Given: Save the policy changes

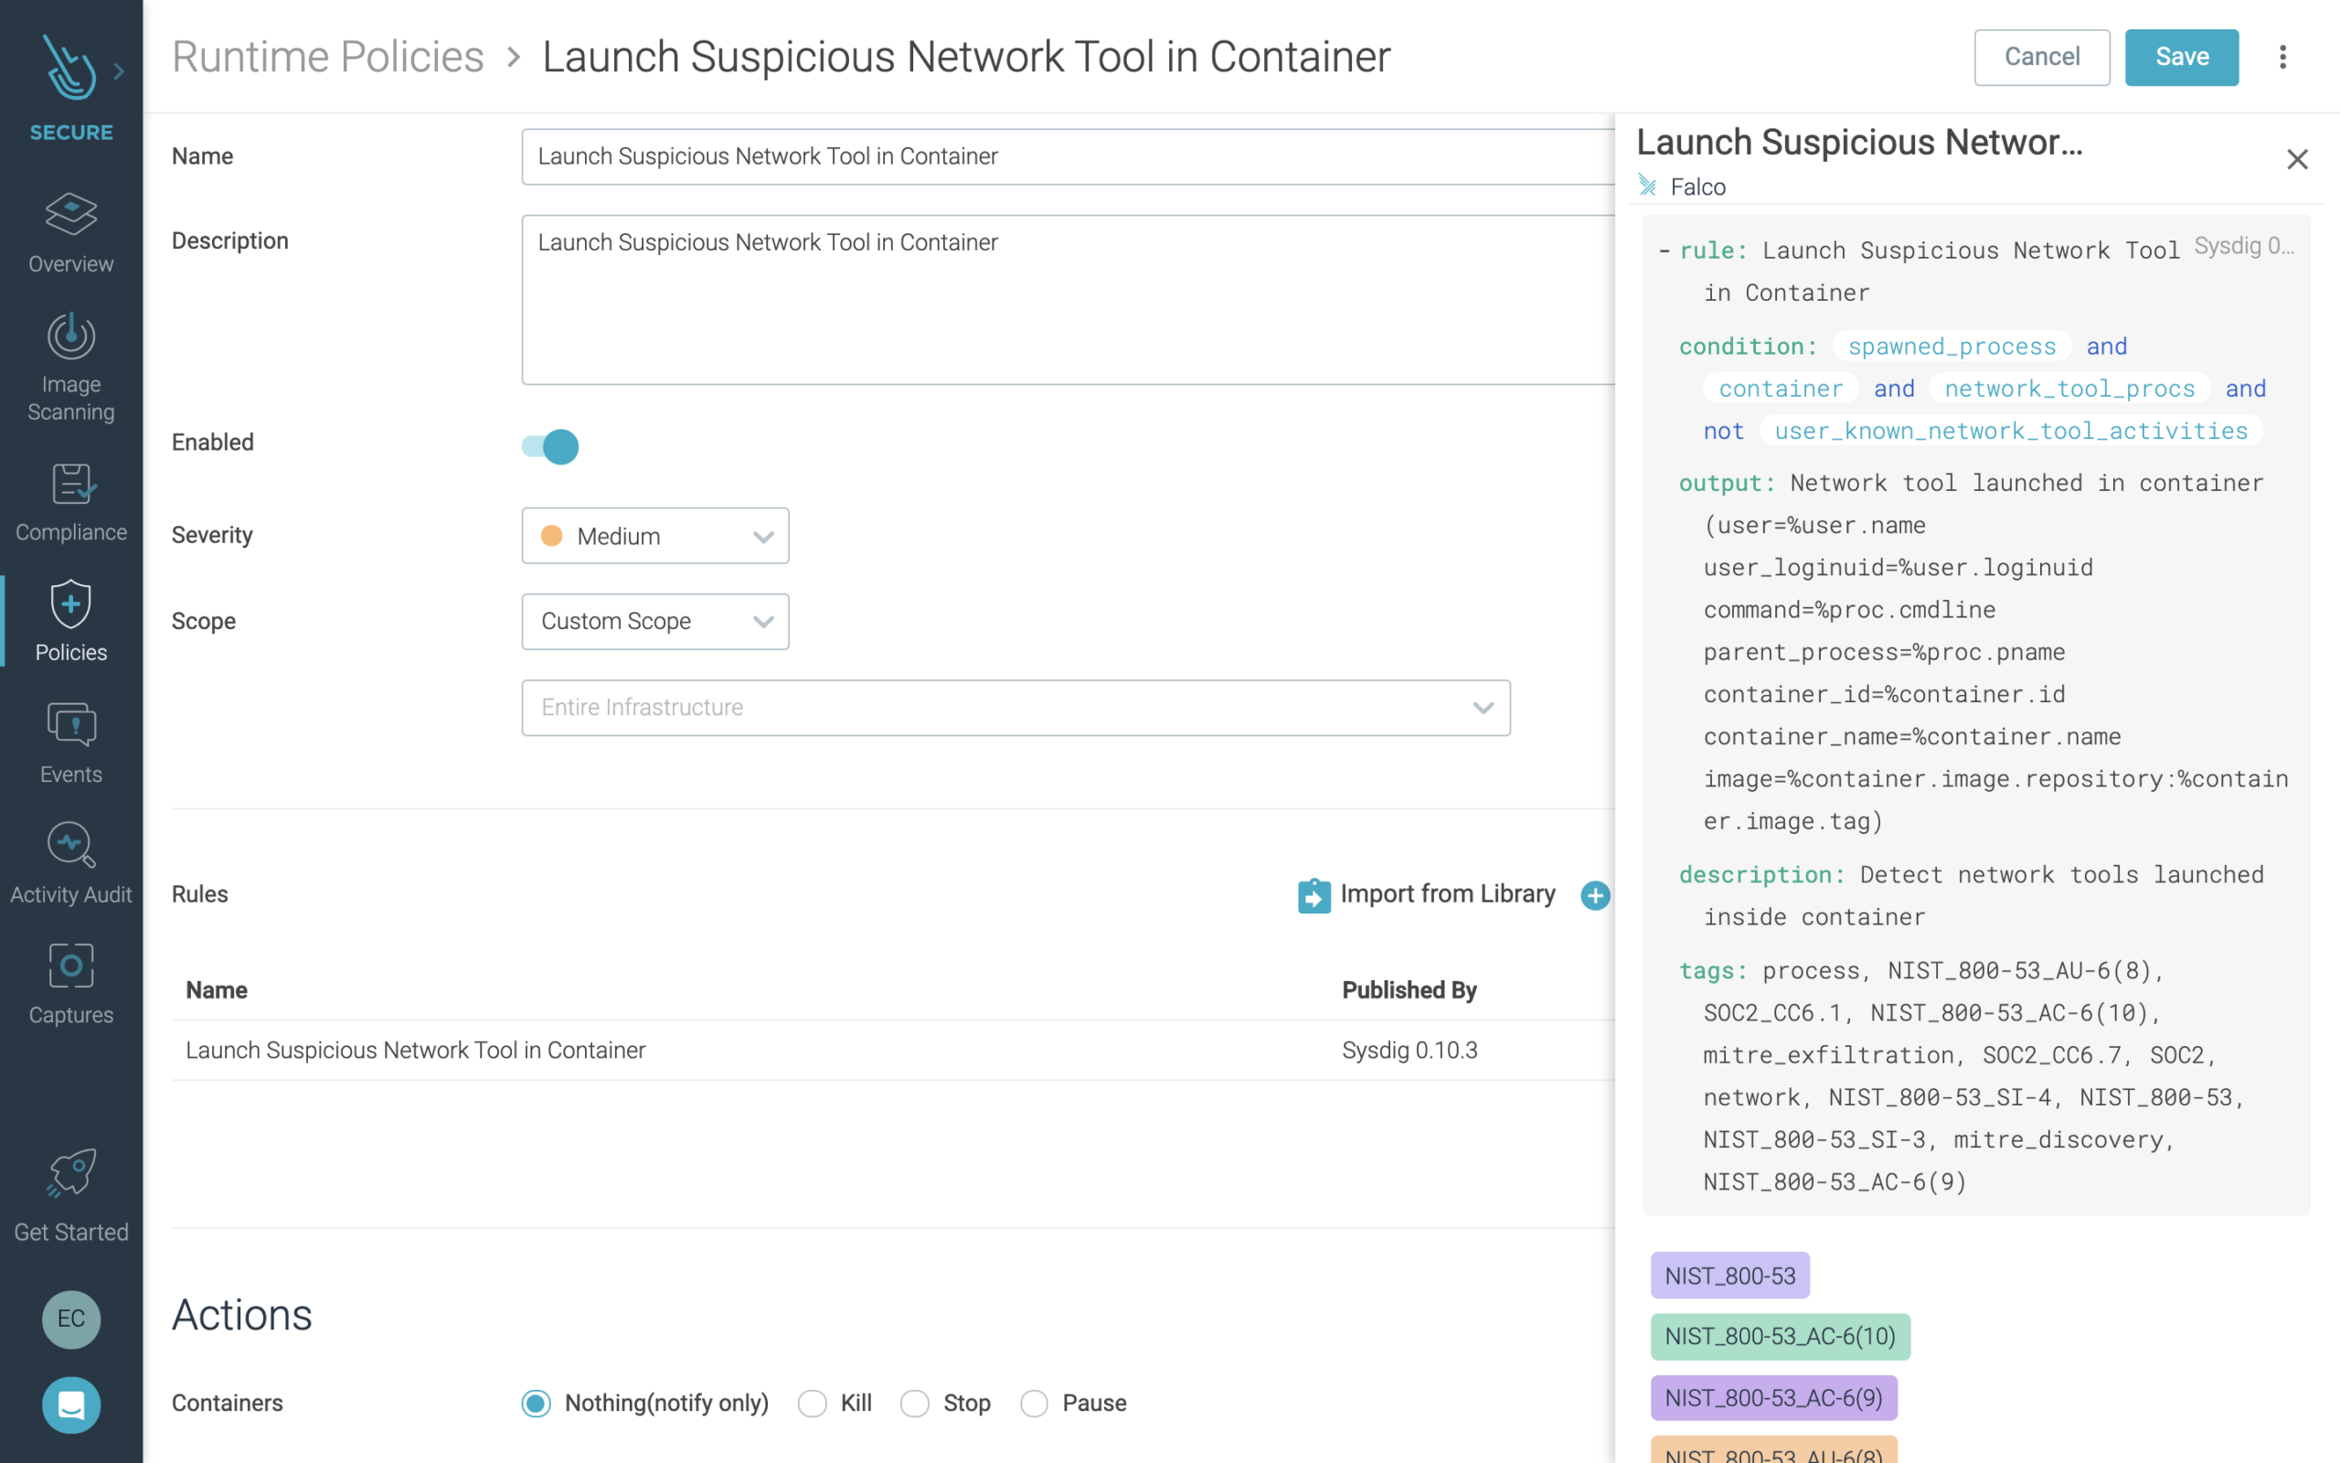Looking at the screenshot, I should click(2182, 57).
